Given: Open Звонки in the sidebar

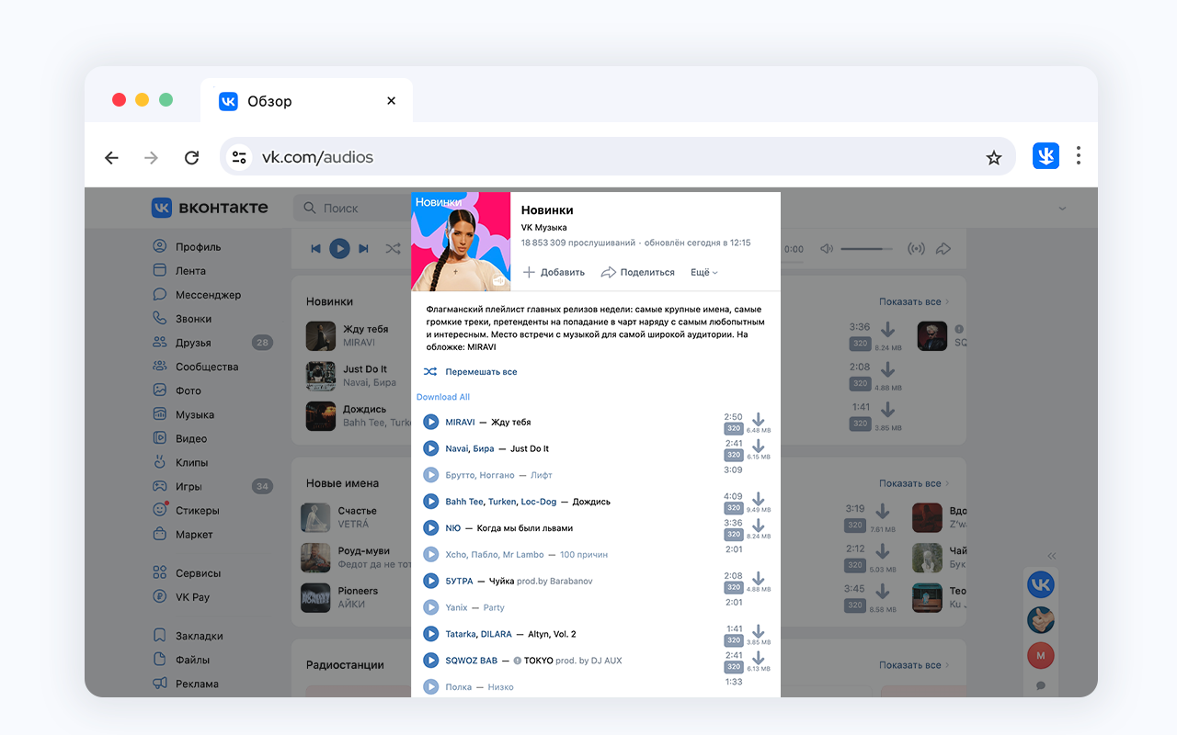Looking at the screenshot, I should [x=182, y=318].
